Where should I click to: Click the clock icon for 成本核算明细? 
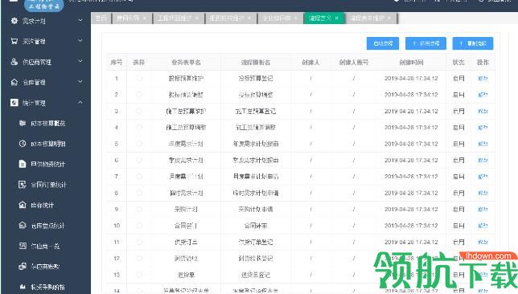23,144
